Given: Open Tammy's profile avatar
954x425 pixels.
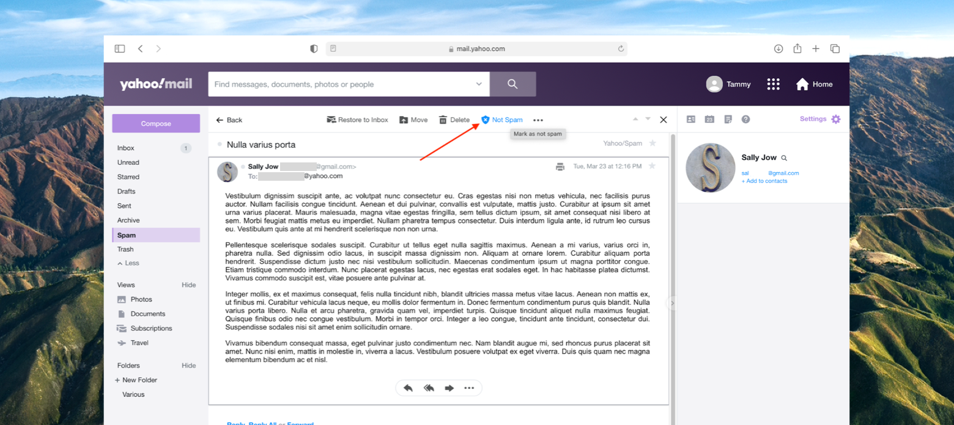Looking at the screenshot, I should [714, 84].
